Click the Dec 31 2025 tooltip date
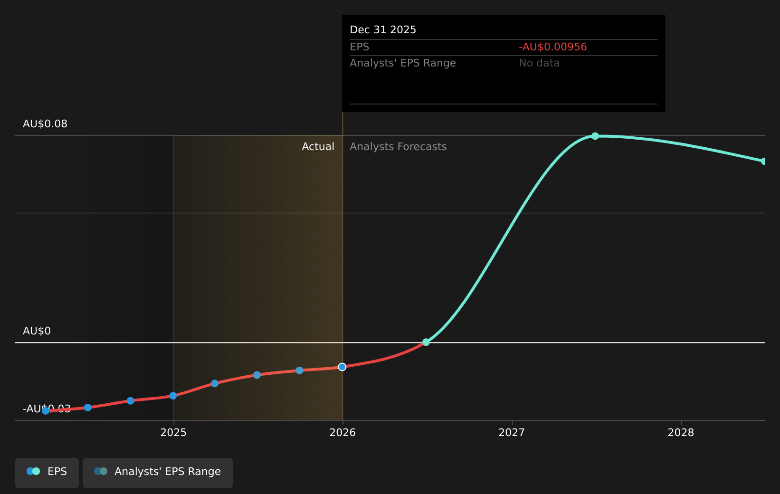This screenshot has width=780, height=494. (x=383, y=30)
